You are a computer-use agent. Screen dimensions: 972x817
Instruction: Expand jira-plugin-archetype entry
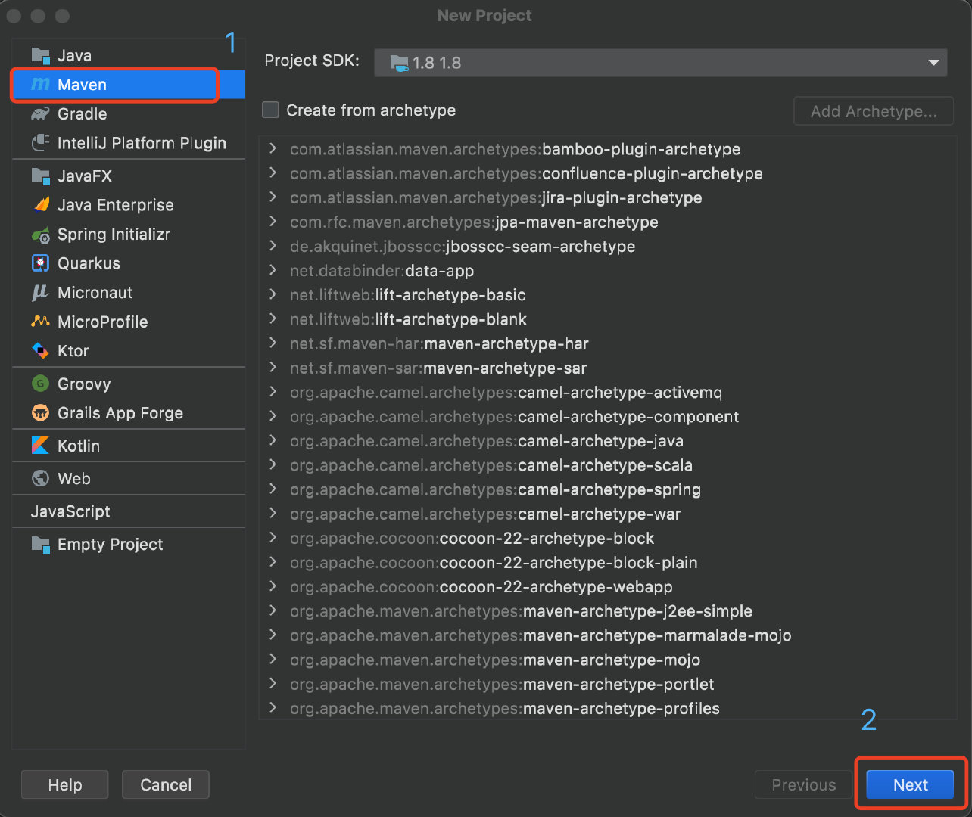pyautogui.click(x=273, y=197)
